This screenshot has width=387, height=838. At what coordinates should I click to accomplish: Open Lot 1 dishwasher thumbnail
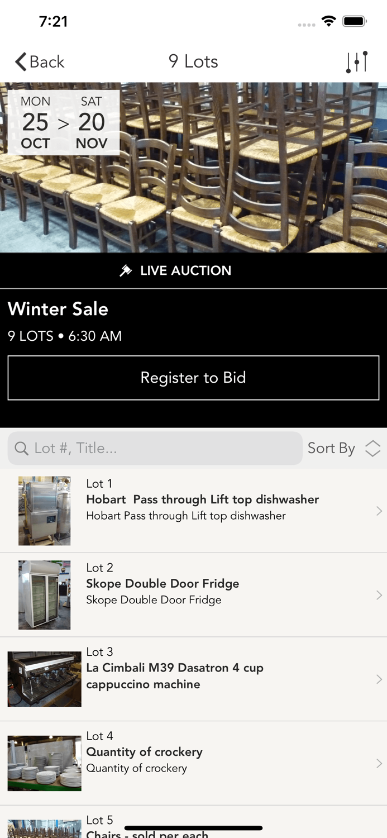[x=44, y=510]
